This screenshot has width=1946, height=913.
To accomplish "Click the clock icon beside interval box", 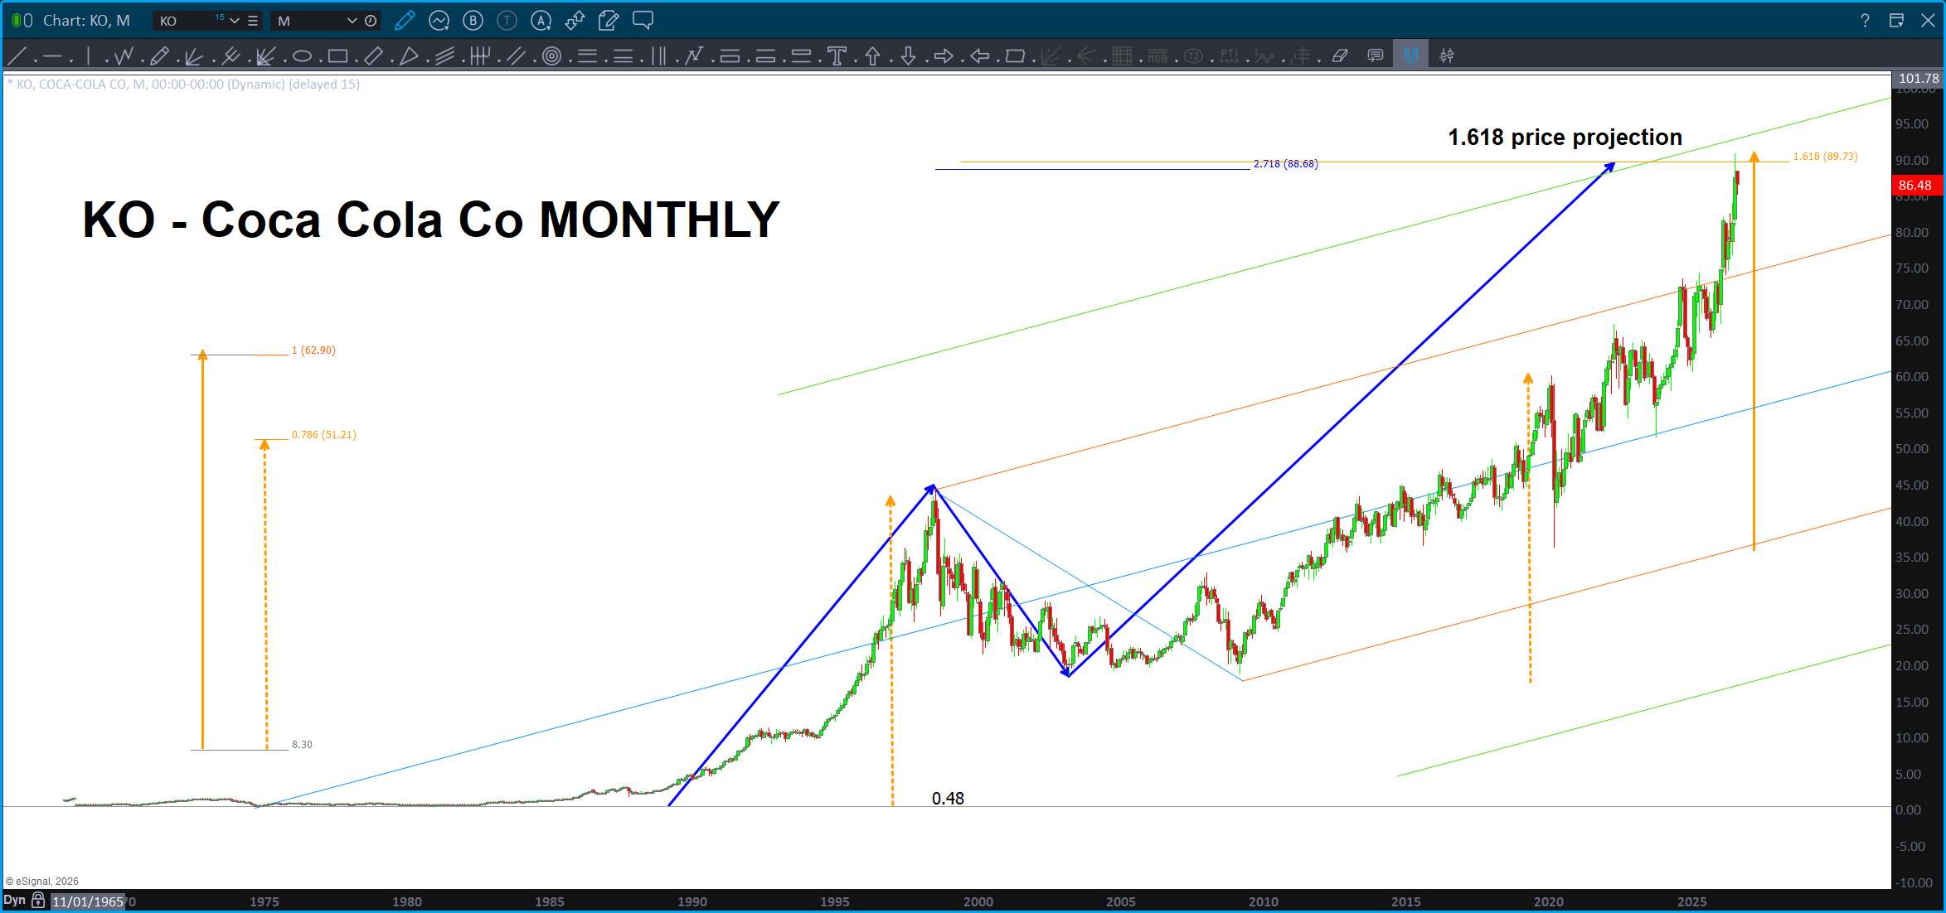I will point(371,21).
